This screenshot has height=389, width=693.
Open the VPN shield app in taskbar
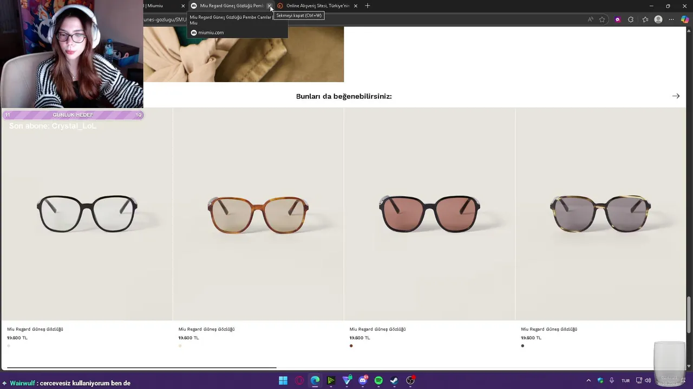point(347,381)
